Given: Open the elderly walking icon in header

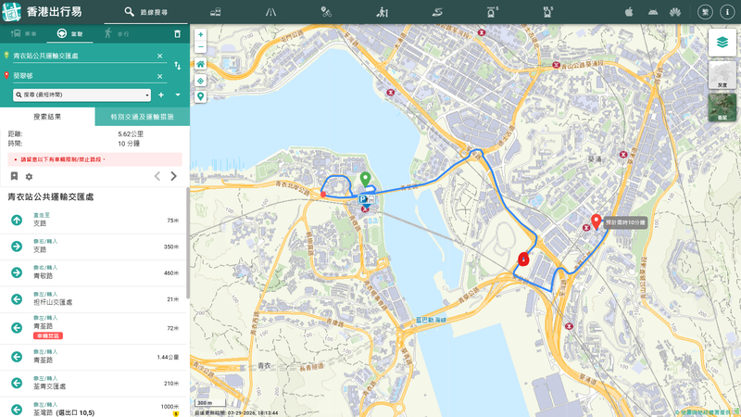Looking at the screenshot, I should click(x=382, y=12).
